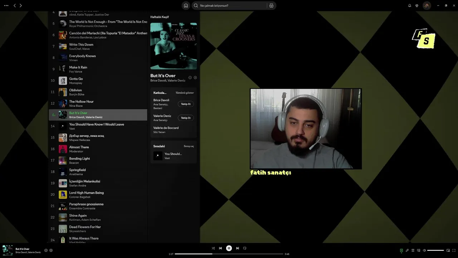Viewport: 458px width, 258px height.
Task: Follow Valerie Deniz with Takip Et
Action: click(186, 118)
